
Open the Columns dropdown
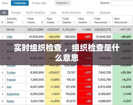click(63, 3)
